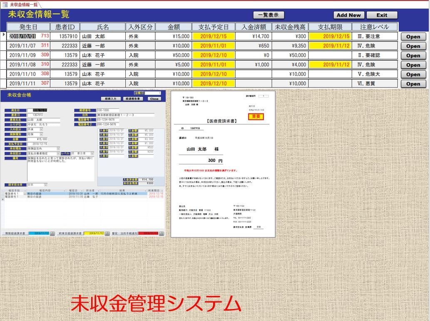Open the 督促日 column filter arrow
The width and height of the screenshot is (430, 321).
point(82,191)
